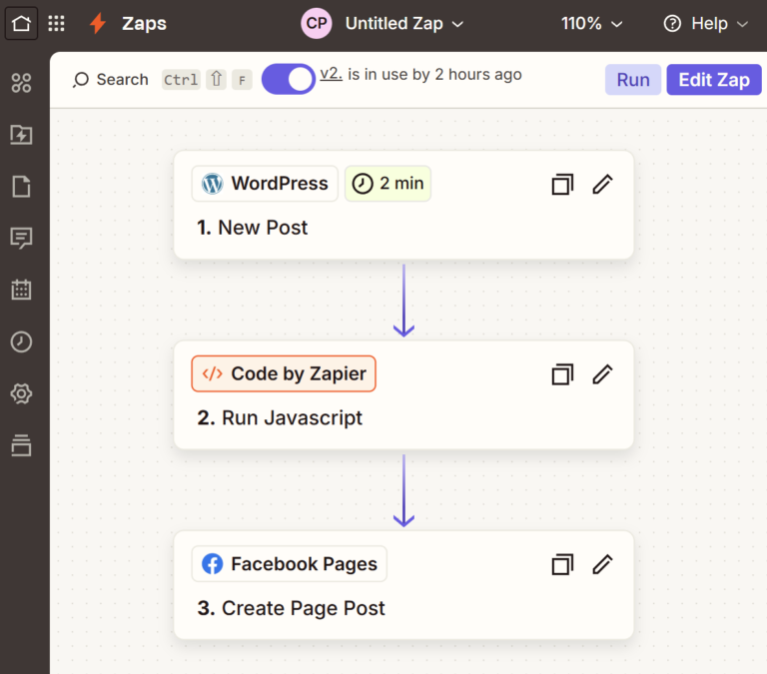Click the Search field in toolbar
Image resolution: width=767 pixels, height=674 pixels.
coord(111,80)
